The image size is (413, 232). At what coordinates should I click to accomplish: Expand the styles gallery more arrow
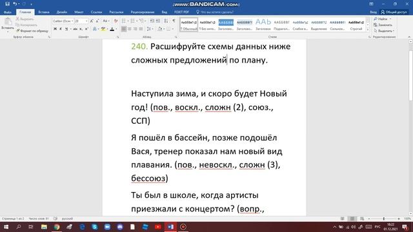pyautogui.click(x=368, y=30)
